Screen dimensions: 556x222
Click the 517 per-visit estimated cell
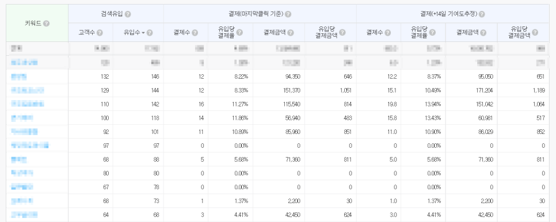(x=523, y=118)
